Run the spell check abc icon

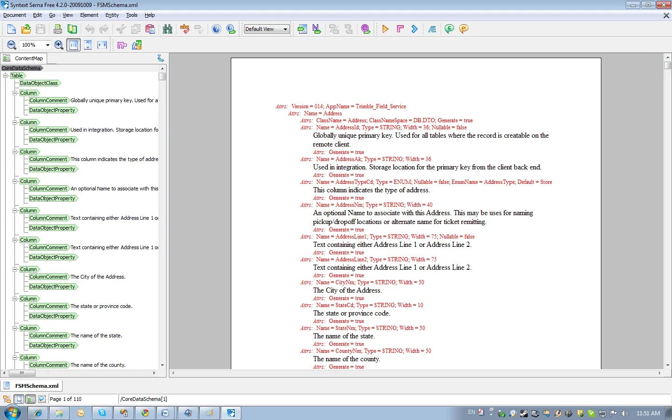click(x=185, y=29)
